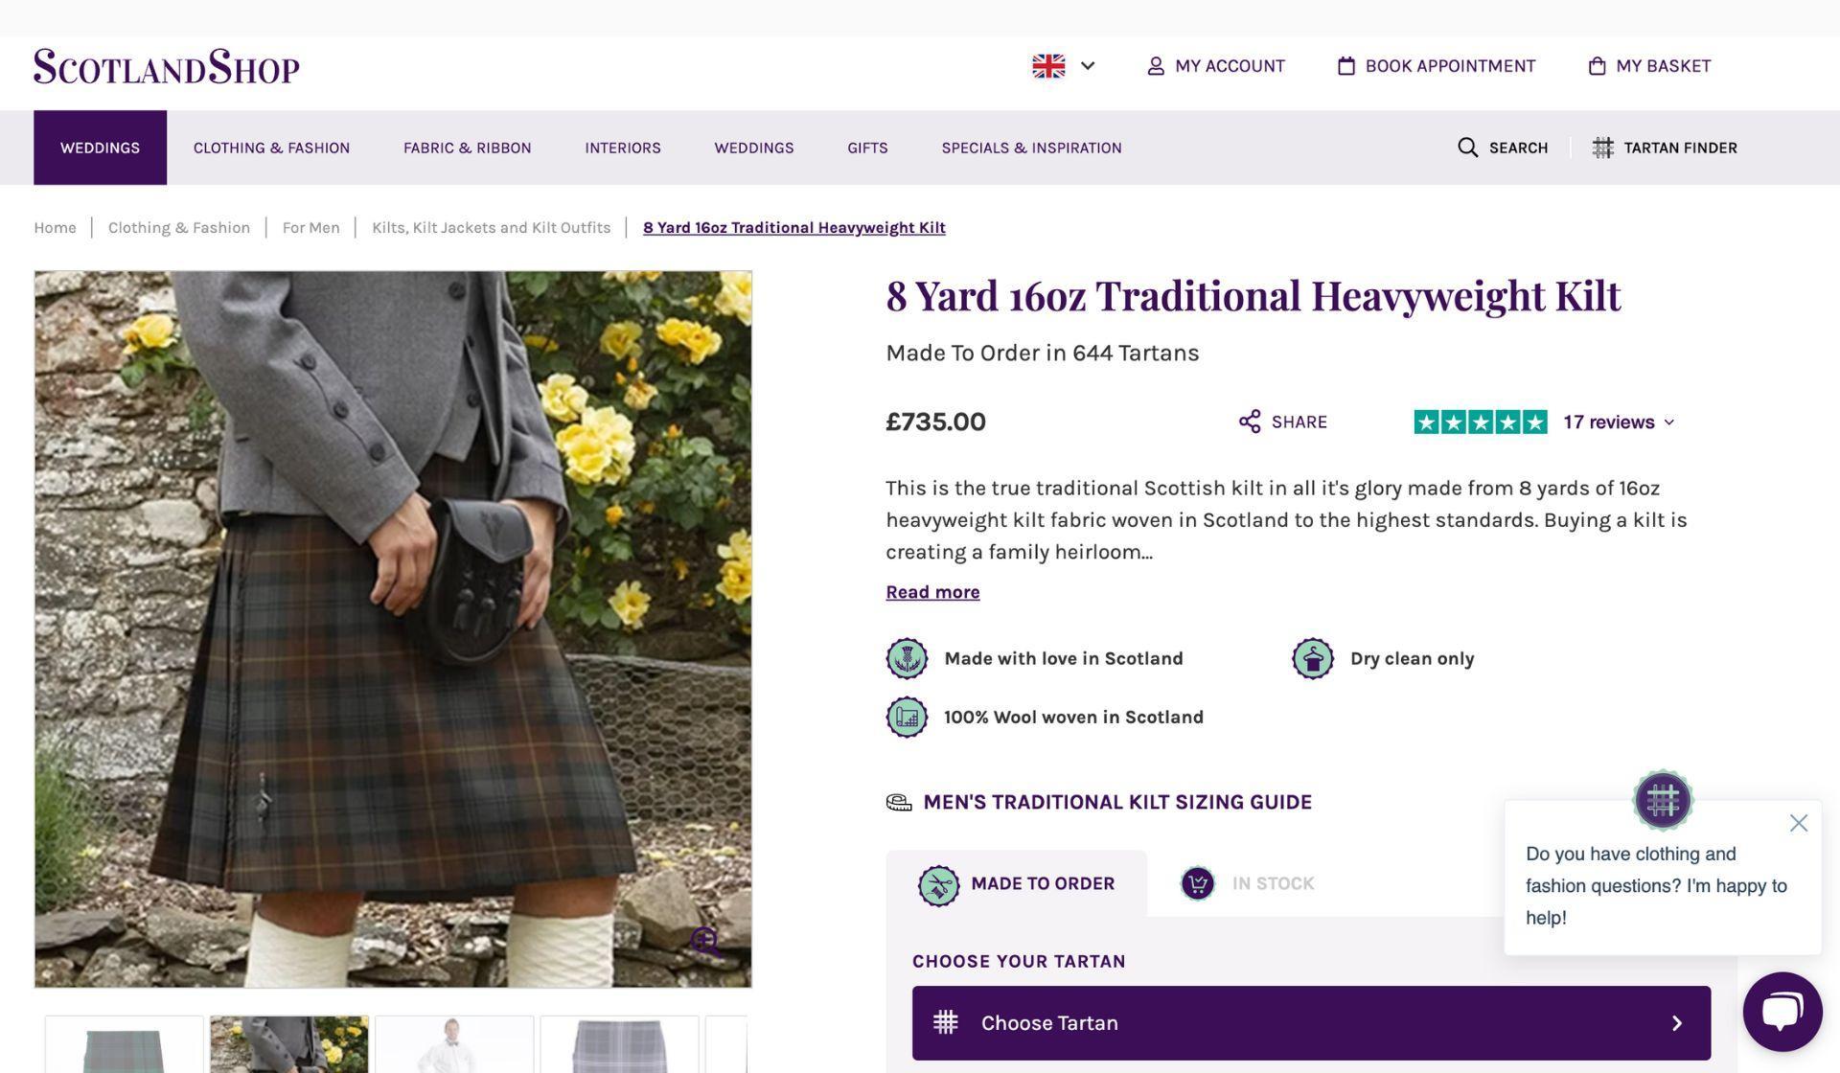Zoom product image with magnifier icon
Viewport: 1840px width, 1073px height.
click(706, 942)
